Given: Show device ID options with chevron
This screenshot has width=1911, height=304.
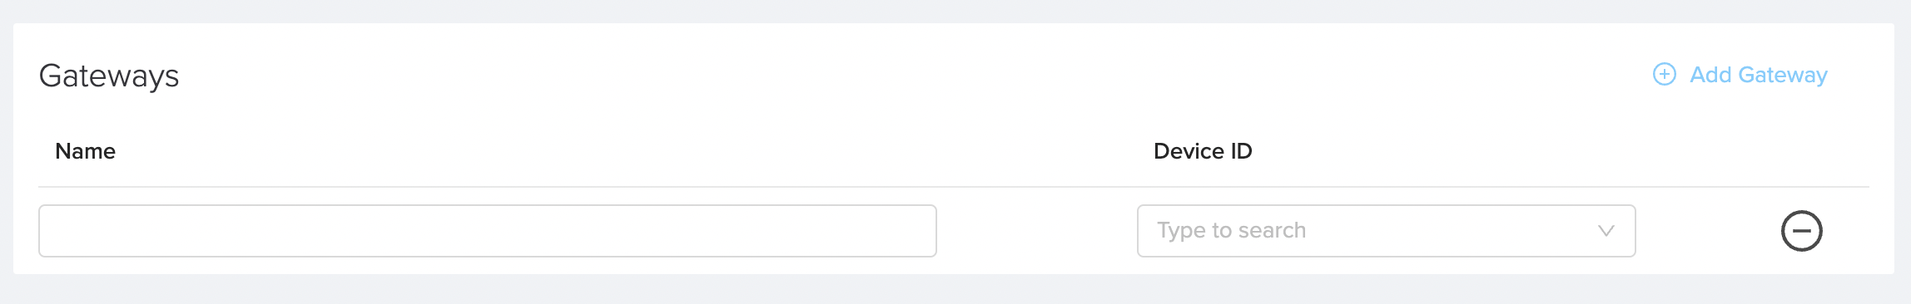Looking at the screenshot, I should 1606,231.
